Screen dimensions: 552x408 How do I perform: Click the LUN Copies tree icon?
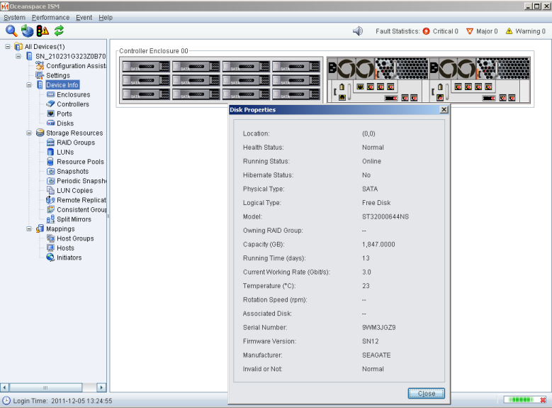(51, 190)
